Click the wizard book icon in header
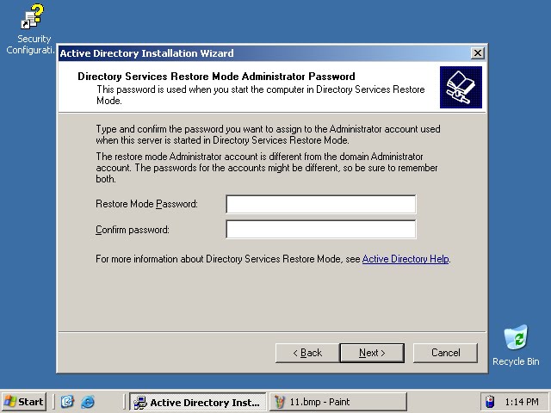 click(x=461, y=87)
